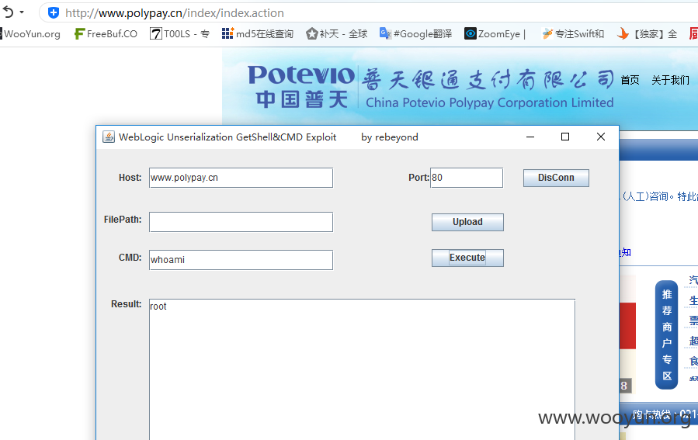Open the 关于我们 site menu item

click(670, 80)
